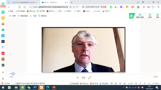Open the scissors screenshot tool dropdown arrow
161x90 pixels.
click(118, 7)
